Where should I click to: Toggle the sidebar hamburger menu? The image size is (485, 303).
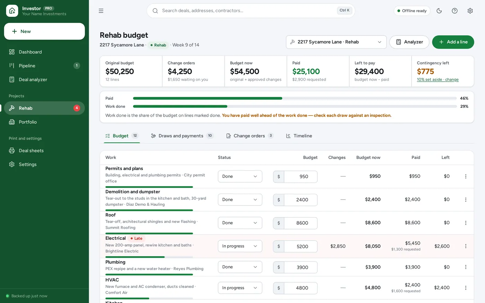coord(101,11)
